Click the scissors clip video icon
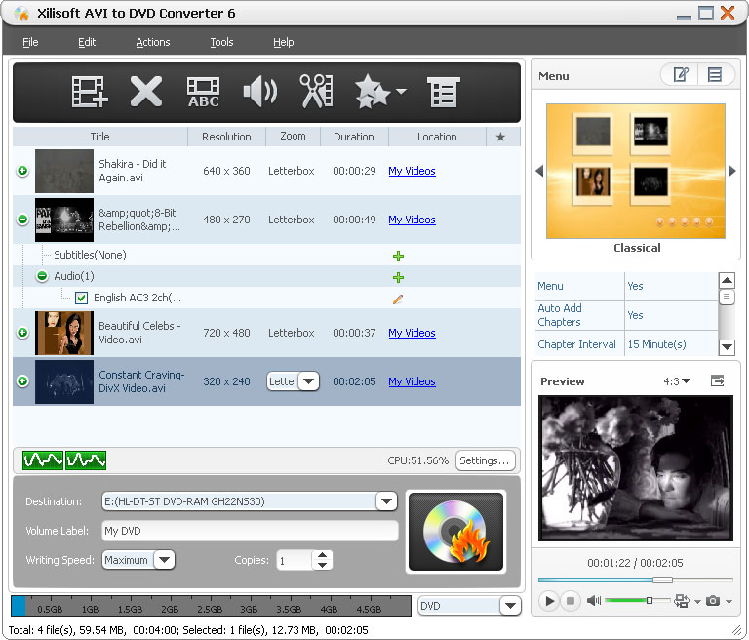Viewport: 749px width, 640px height. (316, 91)
